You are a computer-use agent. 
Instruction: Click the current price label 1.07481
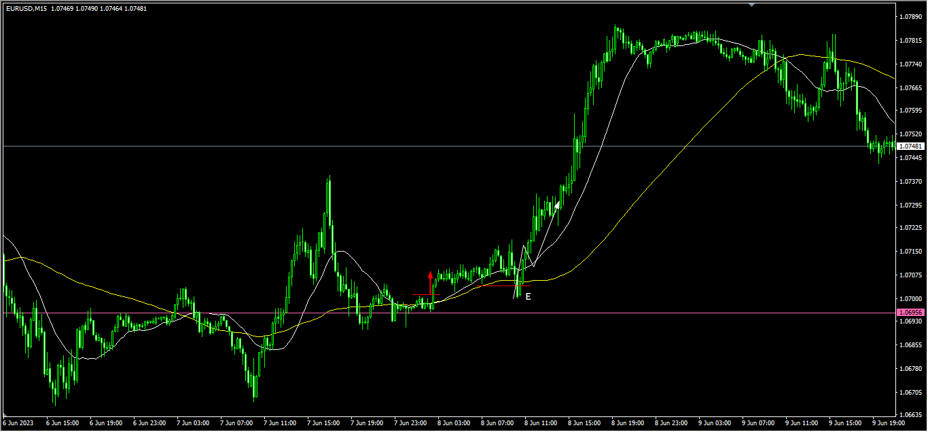pyautogui.click(x=910, y=146)
